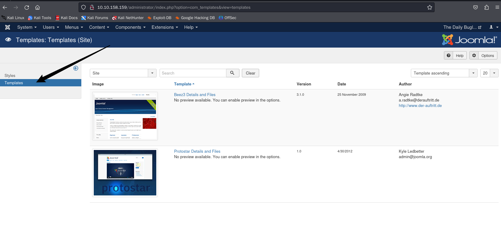This screenshot has height=233, width=501.
Task: Open the System menu
Action: 27,27
